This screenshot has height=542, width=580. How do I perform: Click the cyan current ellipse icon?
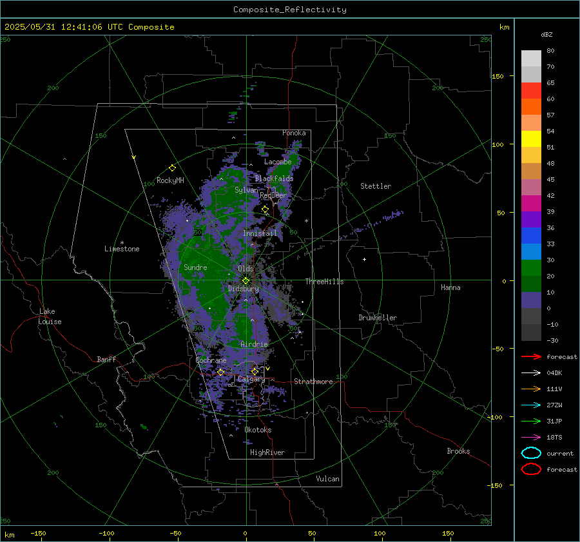pyautogui.click(x=531, y=453)
